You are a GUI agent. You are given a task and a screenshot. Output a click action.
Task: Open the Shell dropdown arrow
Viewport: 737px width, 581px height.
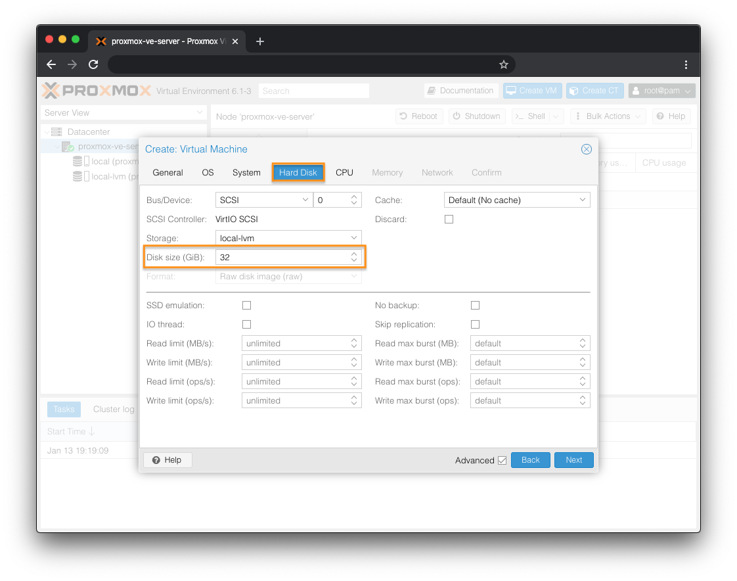pos(556,116)
